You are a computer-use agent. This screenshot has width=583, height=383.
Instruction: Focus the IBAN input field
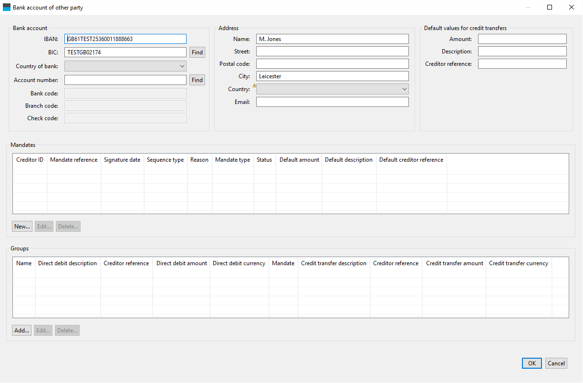(x=125, y=39)
